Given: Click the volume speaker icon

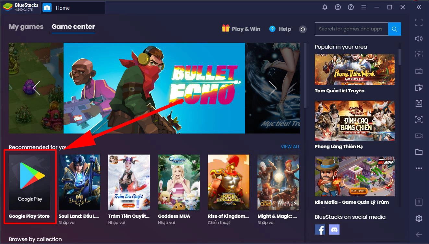Looking at the screenshot, I should [x=419, y=39].
